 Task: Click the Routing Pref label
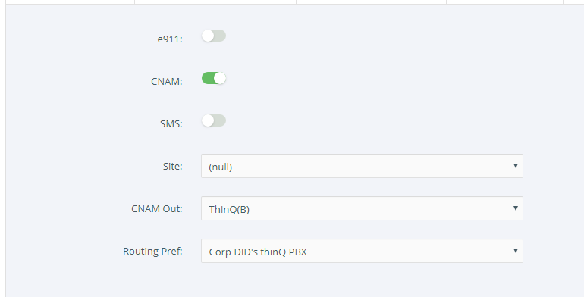[x=152, y=252]
